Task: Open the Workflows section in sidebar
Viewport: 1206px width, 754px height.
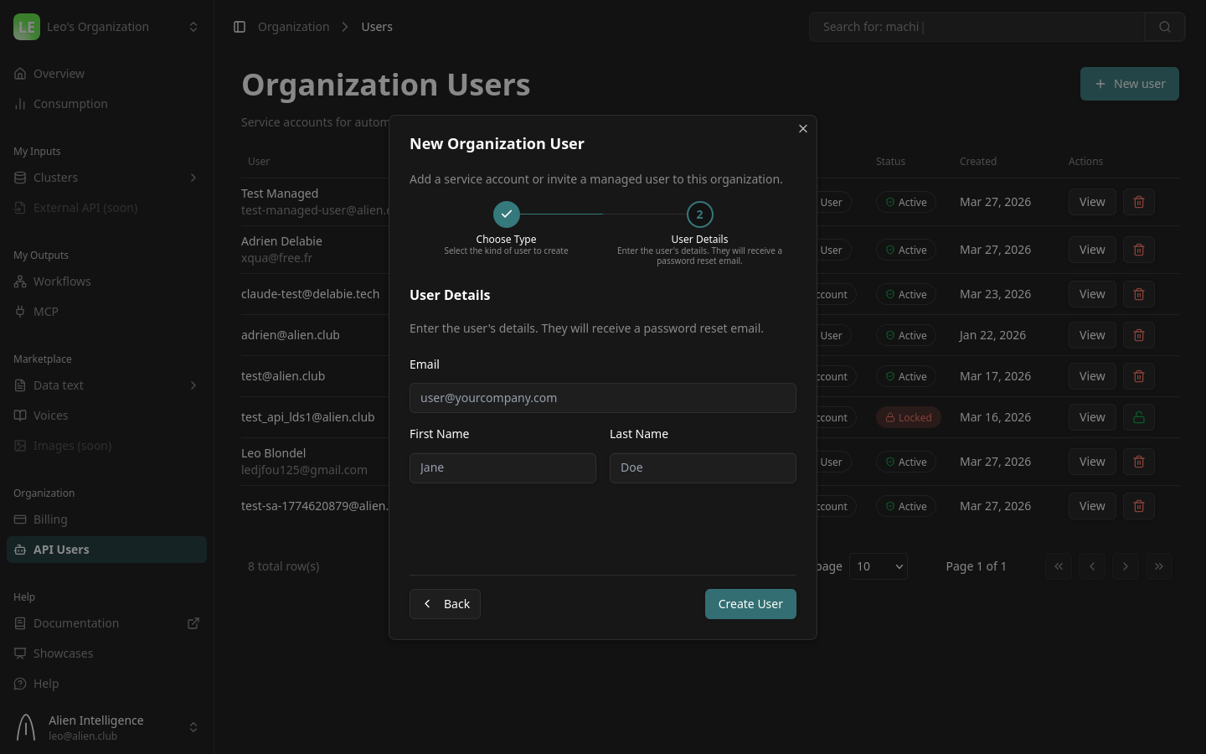Action: pyautogui.click(x=62, y=281)
